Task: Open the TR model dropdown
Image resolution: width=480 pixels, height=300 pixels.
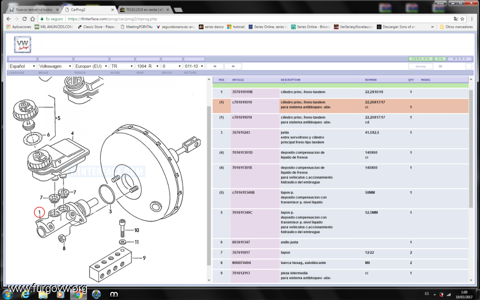Action: (x=122, y=66)
